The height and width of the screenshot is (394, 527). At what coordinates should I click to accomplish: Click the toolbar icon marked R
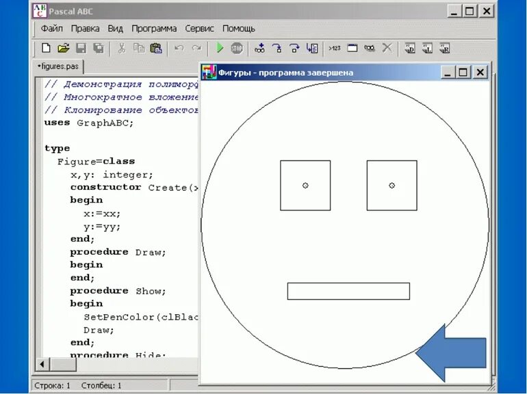445,48
